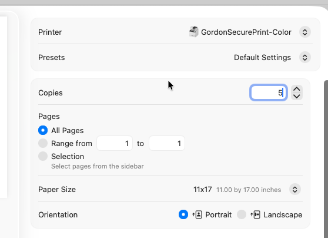328x238 pixels.
Task: Click the range start page field
Action: click(x=115, y=143)
